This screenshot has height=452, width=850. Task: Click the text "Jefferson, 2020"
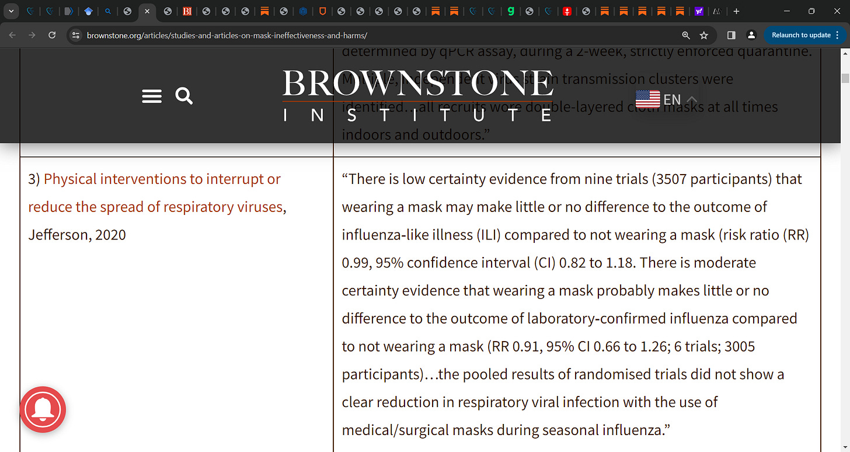pyautogui.click(x=77, y=235)
